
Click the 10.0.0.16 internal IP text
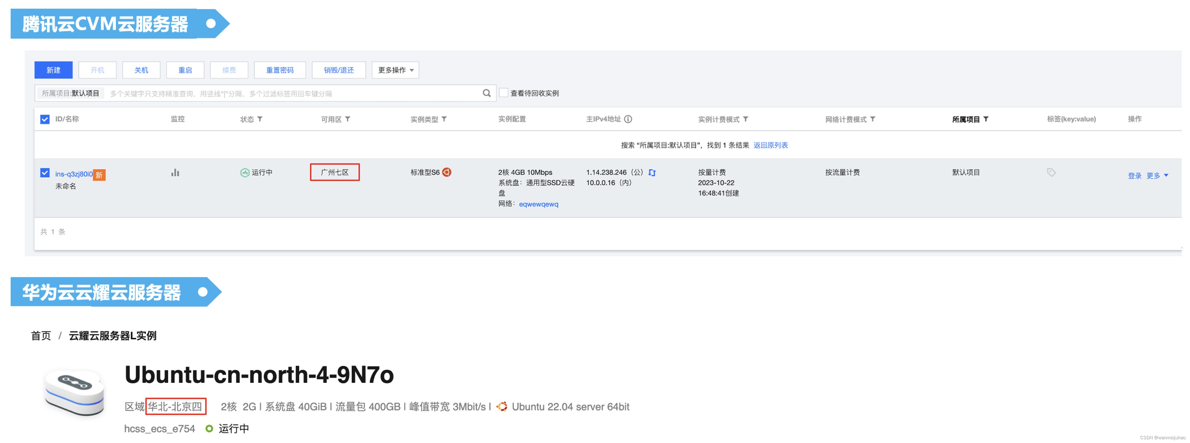tap(600, 183)
